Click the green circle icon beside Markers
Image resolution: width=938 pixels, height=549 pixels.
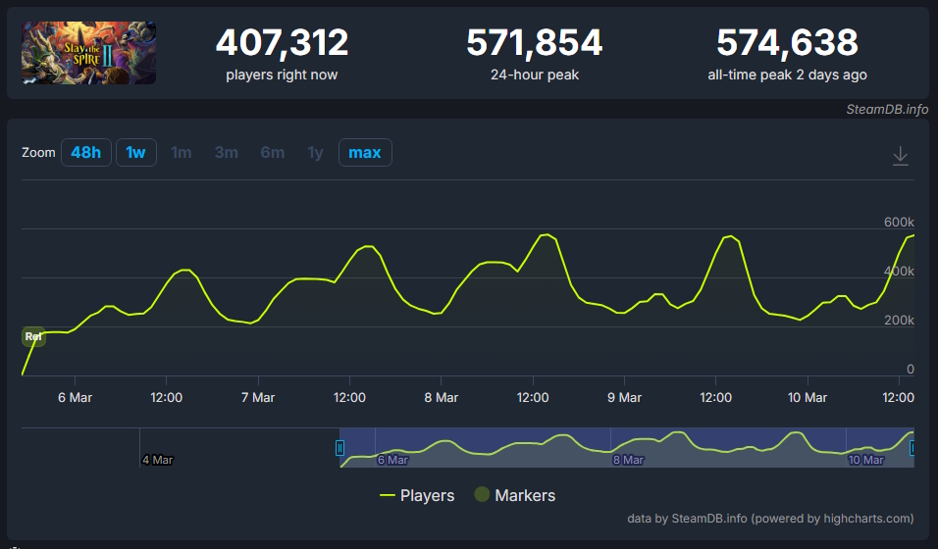pyautogui.click(x=481, y=495)
